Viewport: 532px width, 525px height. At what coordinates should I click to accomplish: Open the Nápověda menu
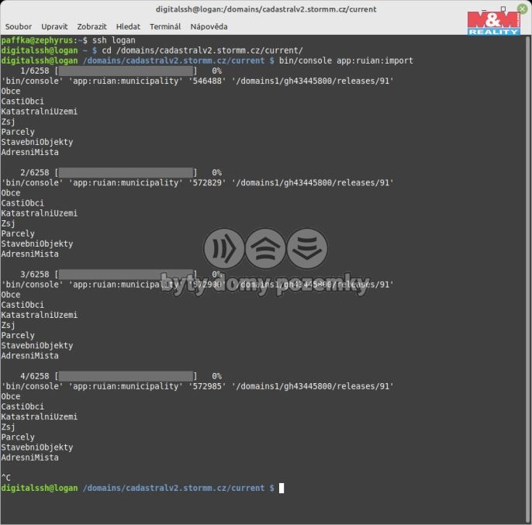coord(209,26)
